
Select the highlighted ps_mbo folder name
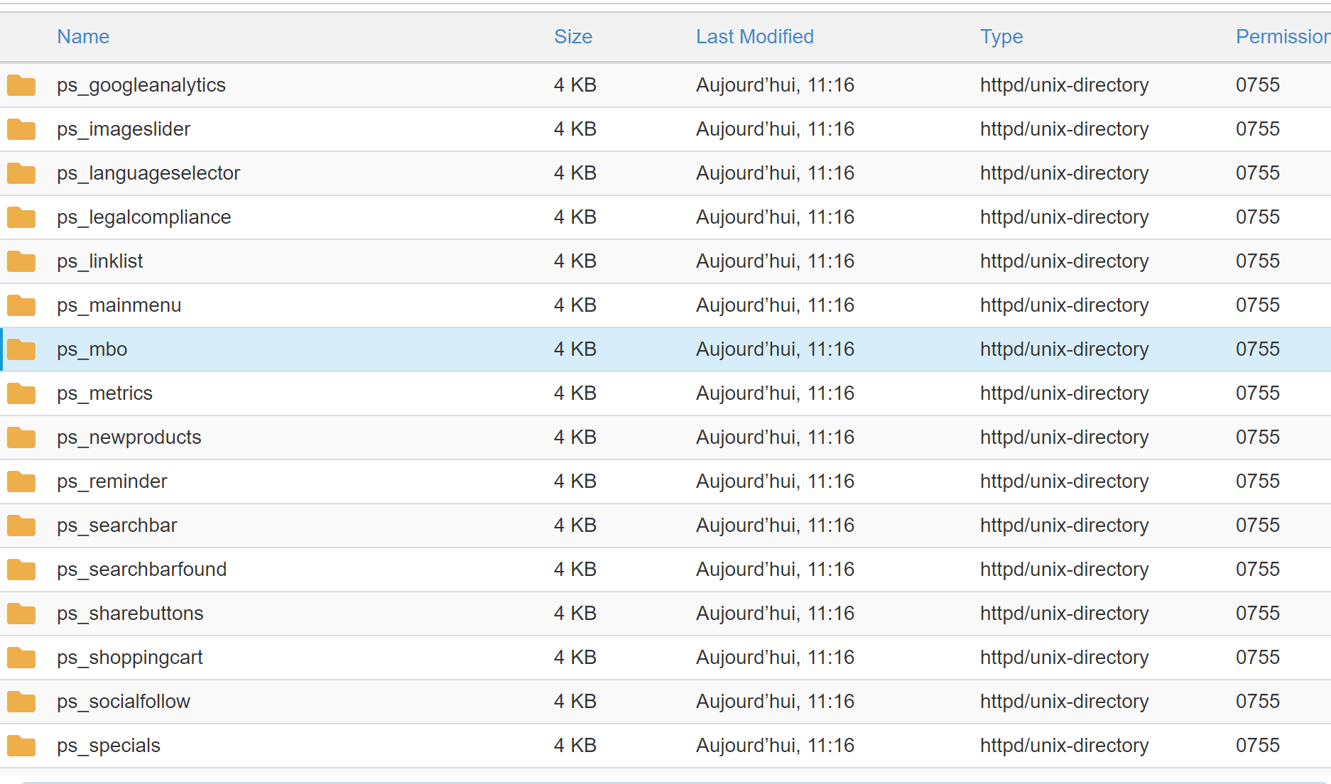92,349
